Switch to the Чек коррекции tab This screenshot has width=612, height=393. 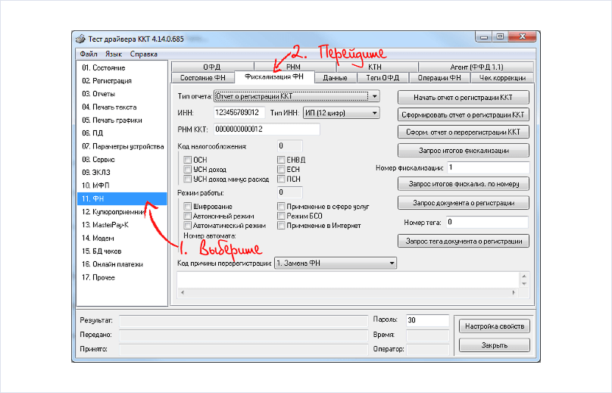click(501, 77)
